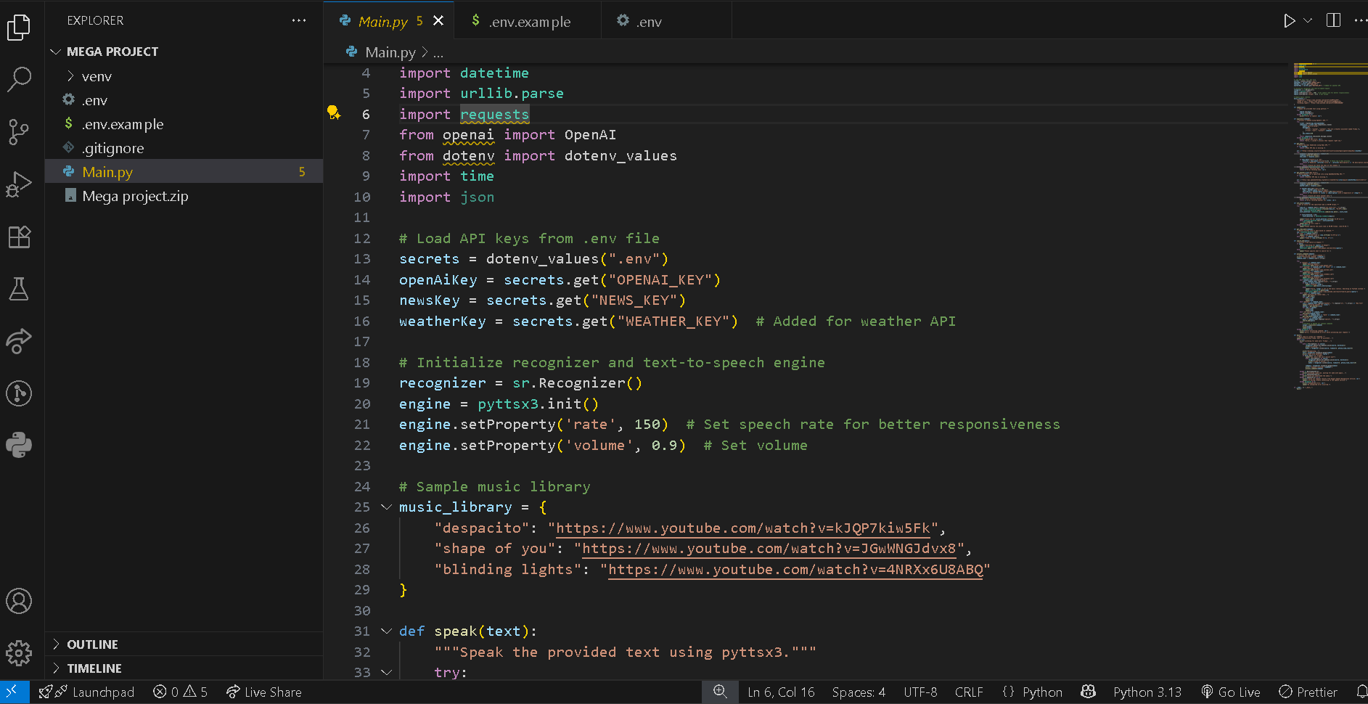Viewport: 1368px width, 704px height.
Task: Open the Extensions view
Action: tap(19, 237)
